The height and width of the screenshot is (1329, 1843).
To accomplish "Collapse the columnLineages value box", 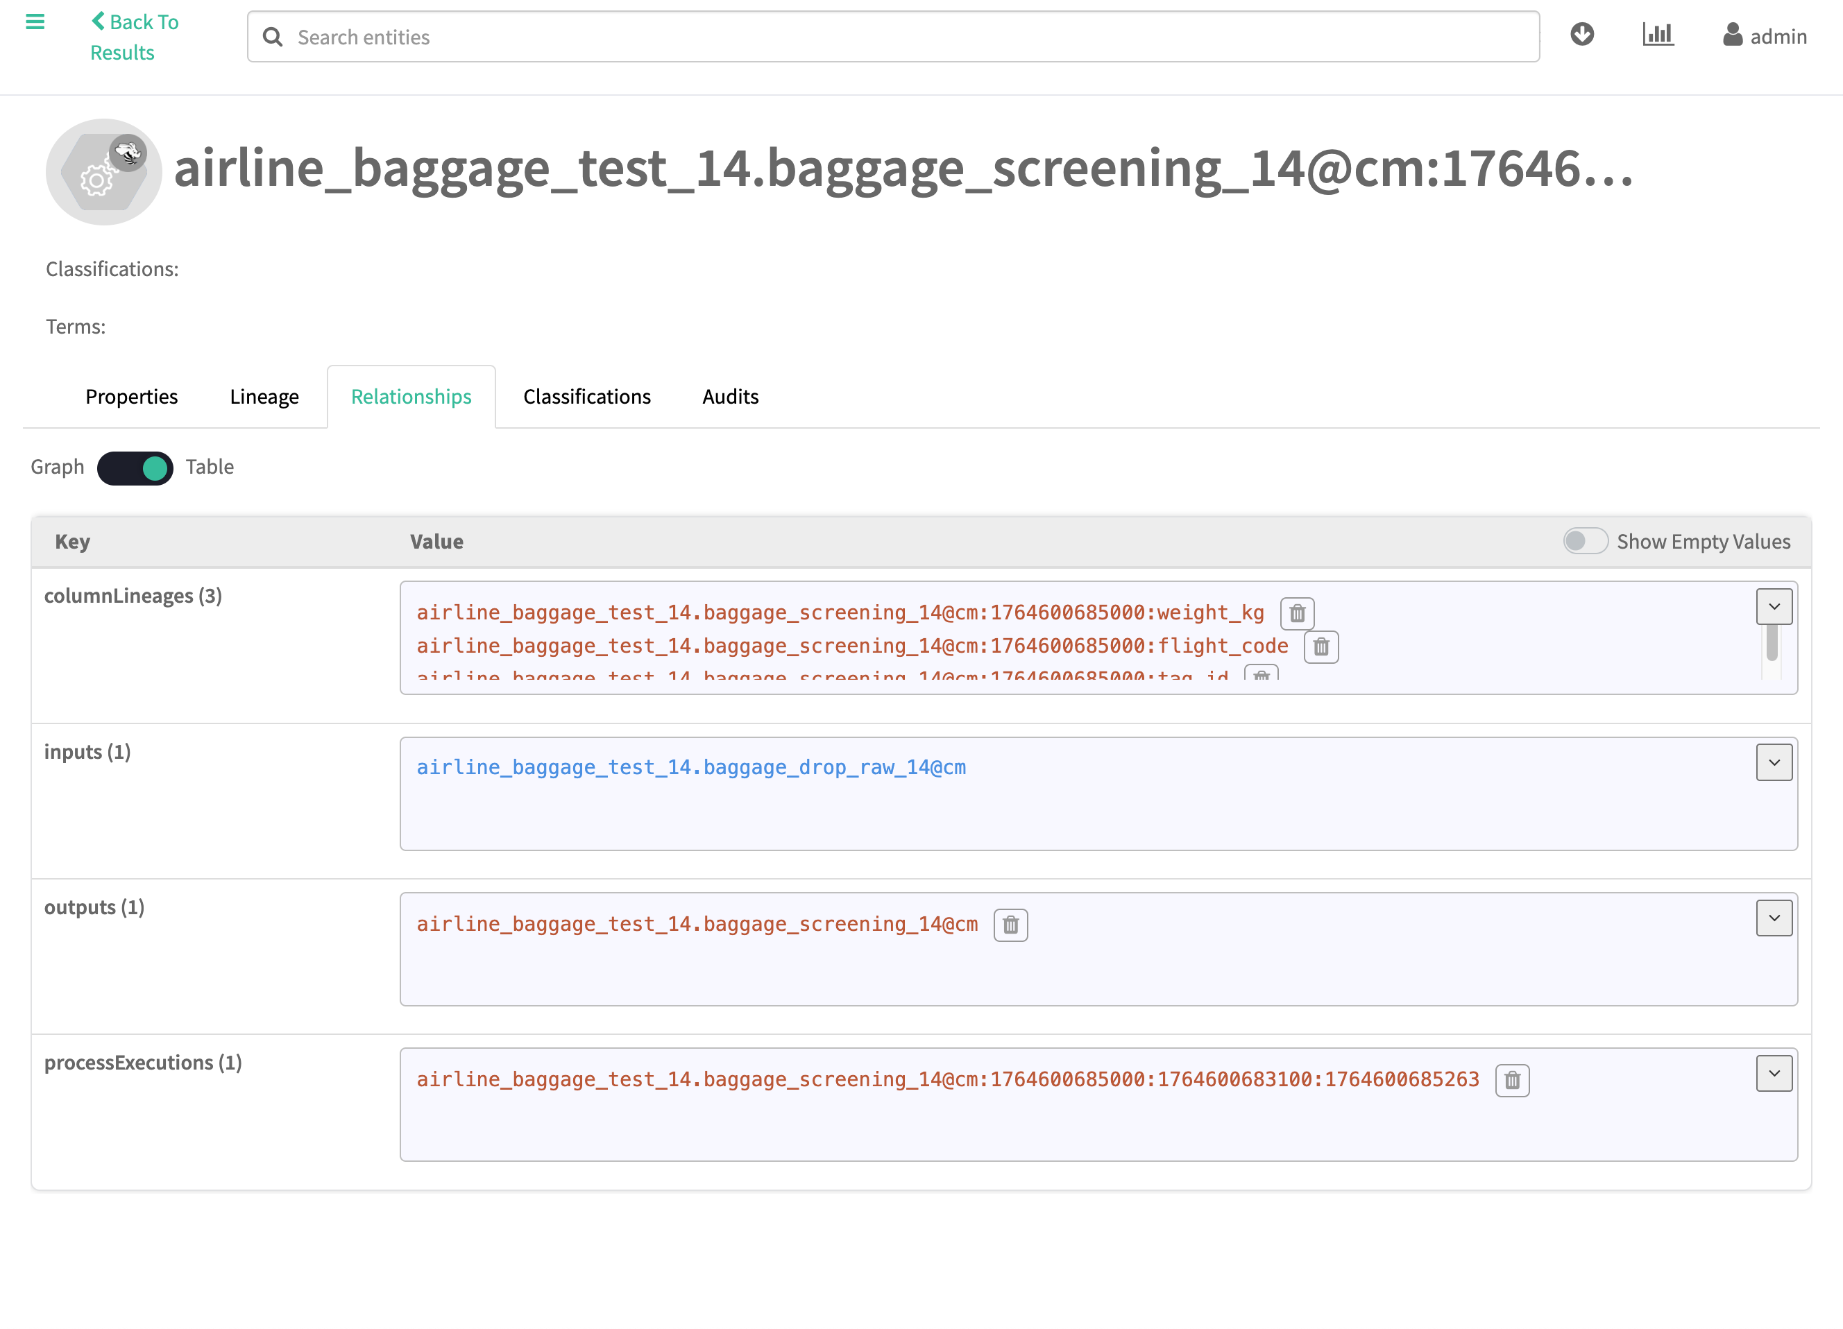I will click(1774, 607).
